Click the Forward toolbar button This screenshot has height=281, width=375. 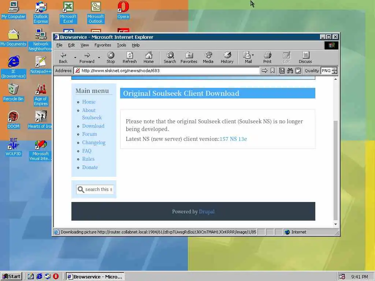87,58
